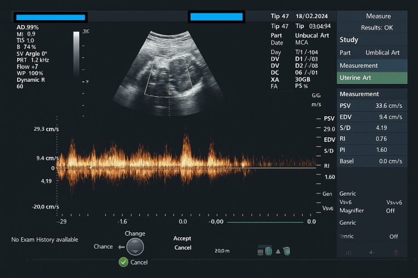Click the round Change trackball control

(135, 247)
